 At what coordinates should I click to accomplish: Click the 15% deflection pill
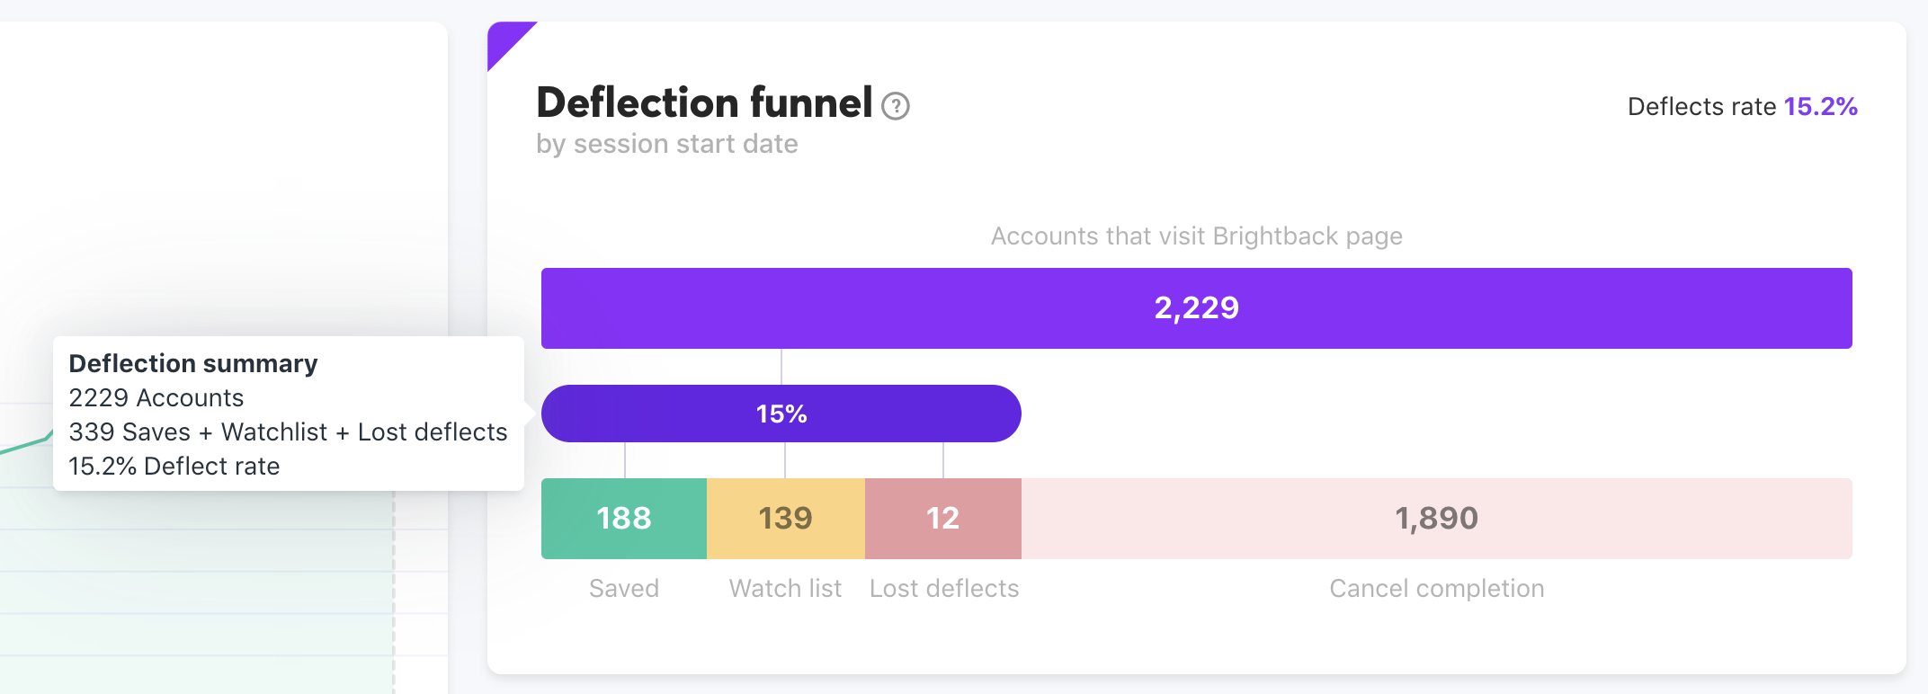pos(781,414)
